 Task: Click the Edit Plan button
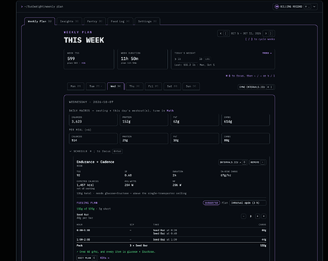coord(87,258)
